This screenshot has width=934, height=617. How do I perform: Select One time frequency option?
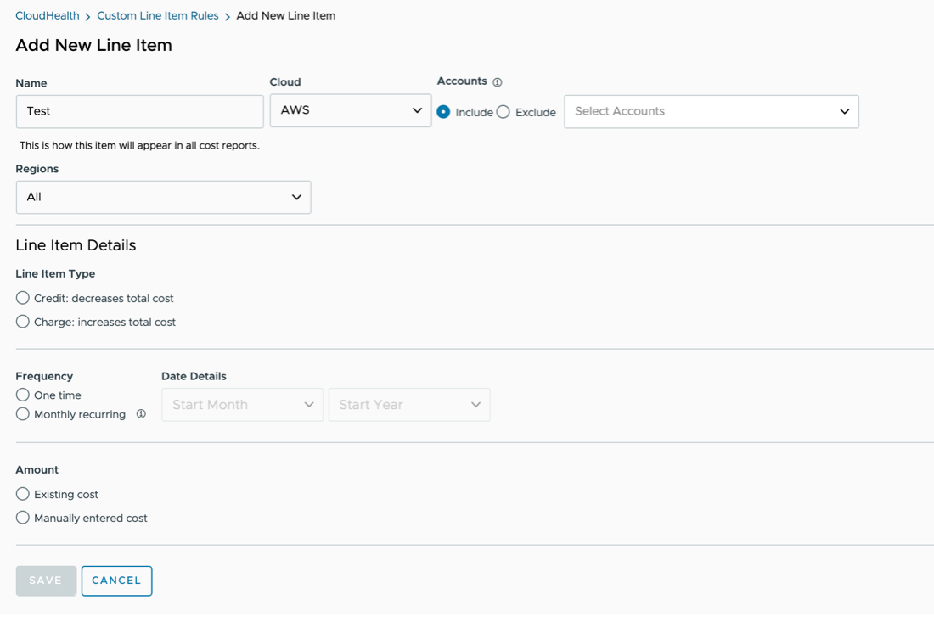pos(23,395)
